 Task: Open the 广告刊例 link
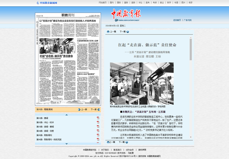187,20
